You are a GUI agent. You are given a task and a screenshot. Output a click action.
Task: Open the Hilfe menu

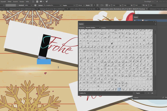pyautogui.click(x=28, y=2)
